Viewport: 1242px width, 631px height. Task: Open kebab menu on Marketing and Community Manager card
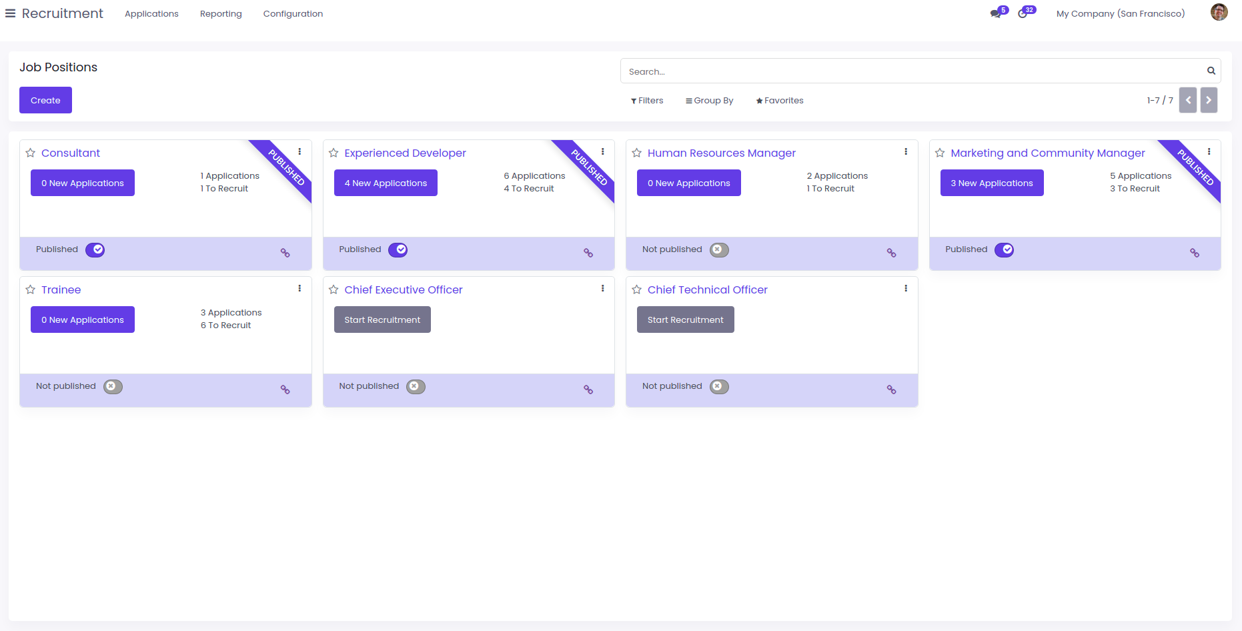pyautogui.click(x=1209, y=151)
